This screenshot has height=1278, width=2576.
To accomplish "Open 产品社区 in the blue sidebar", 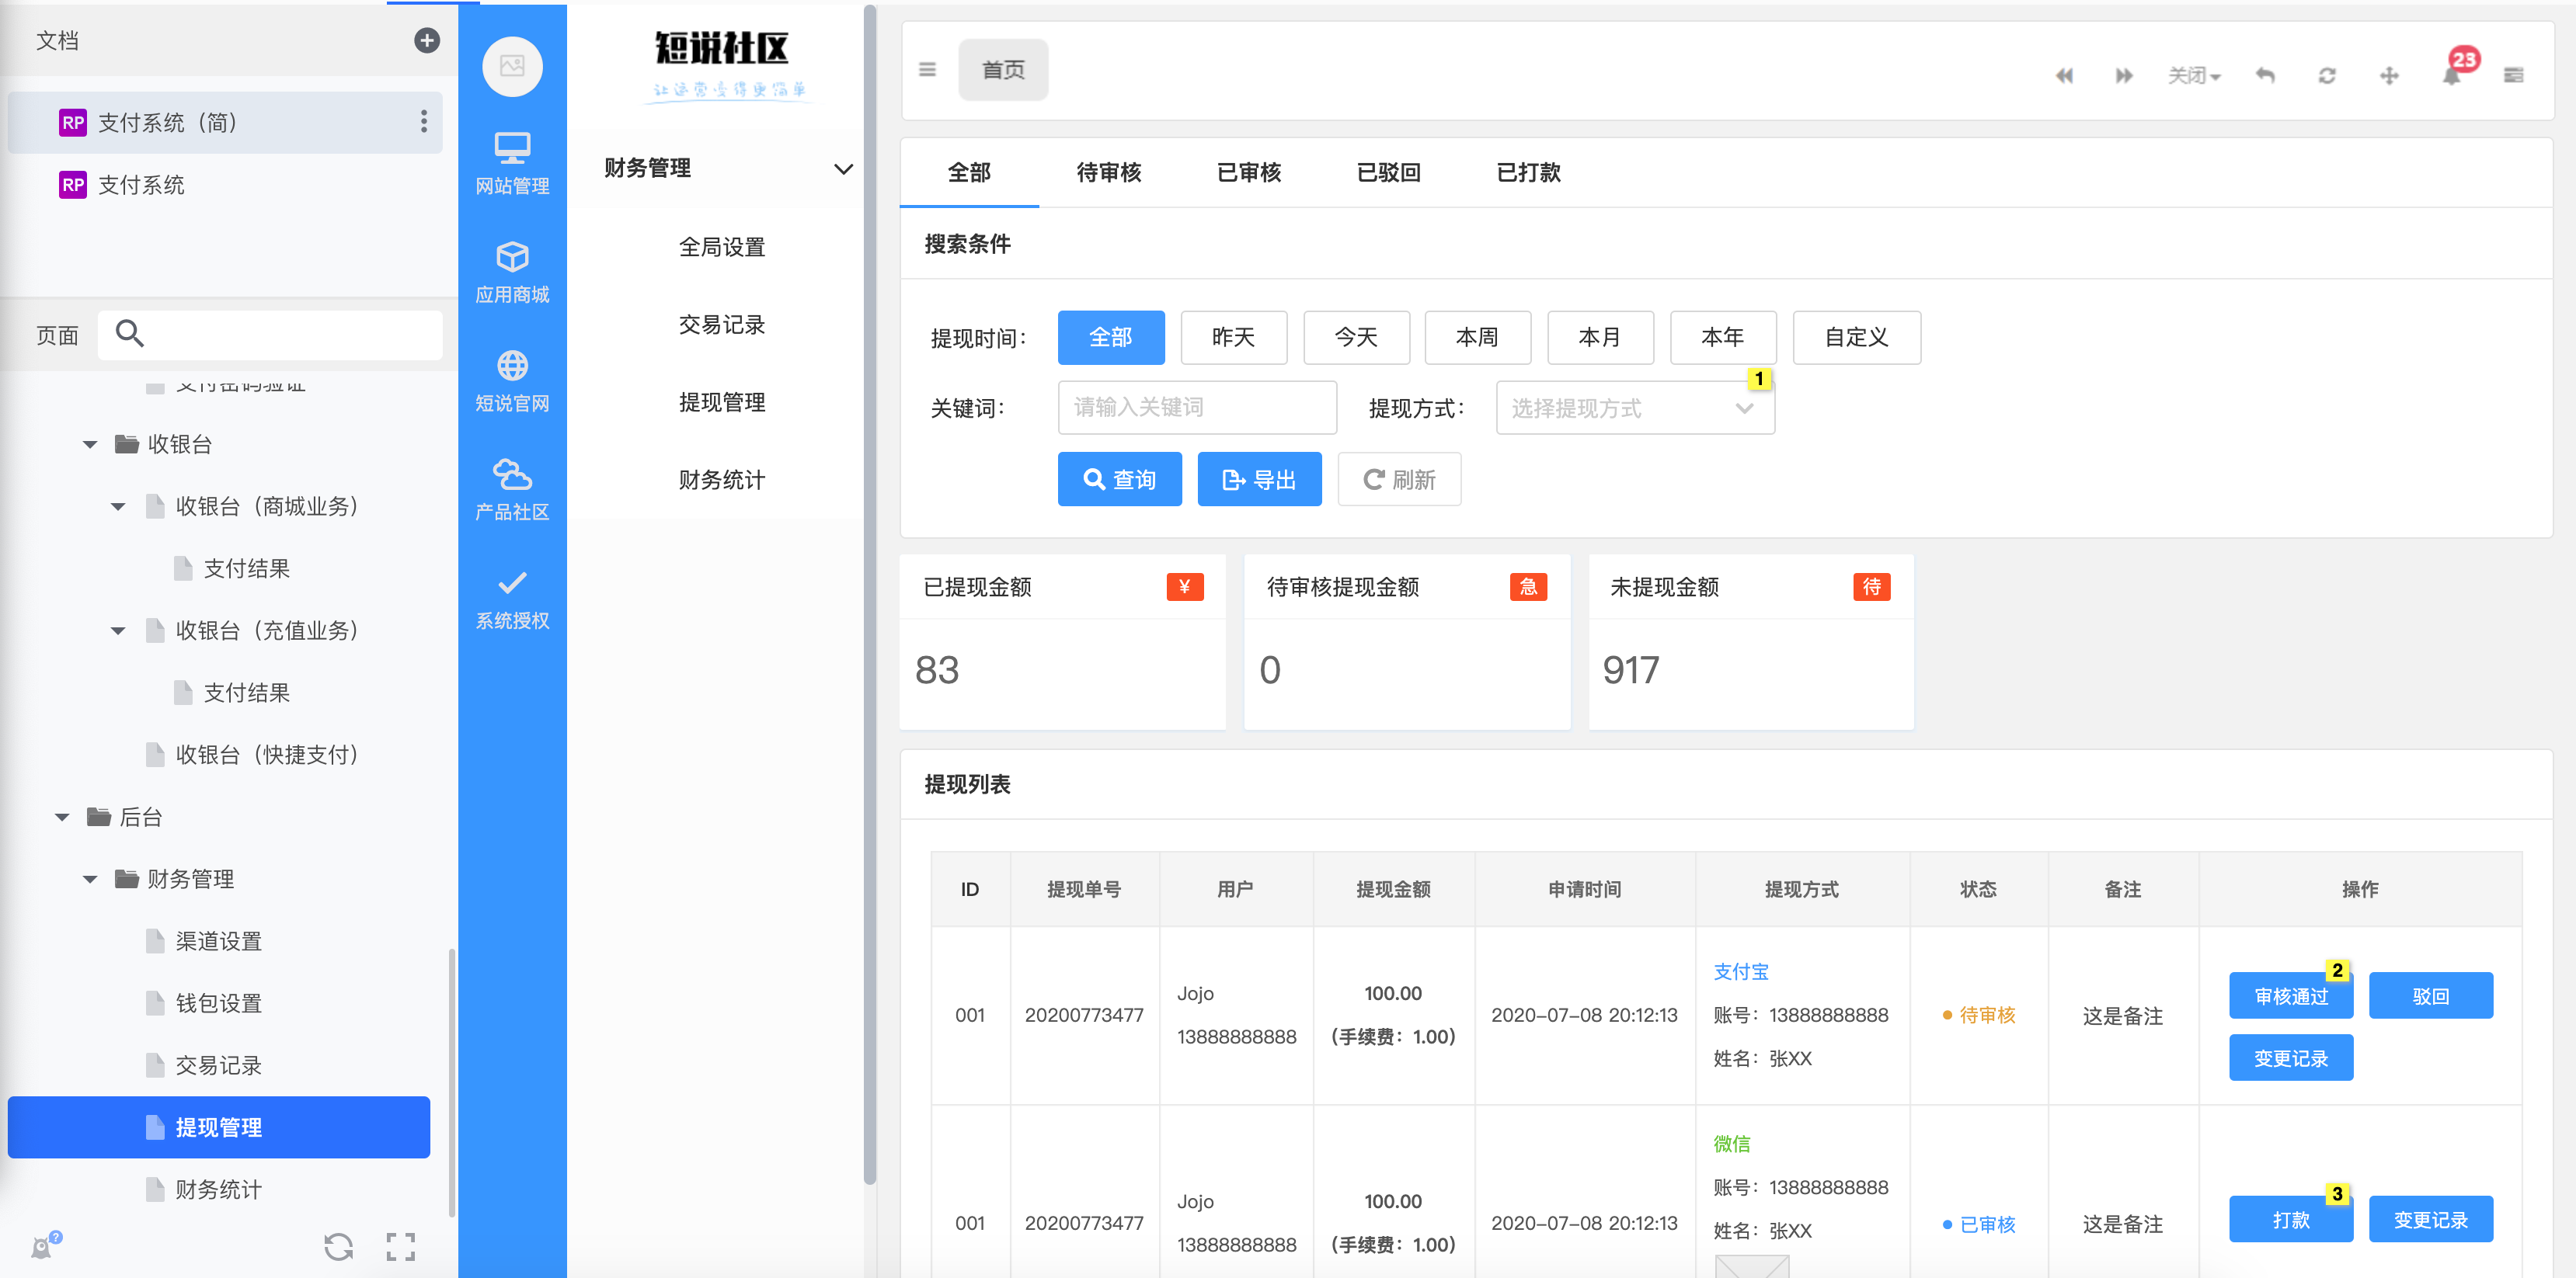I will click(512, 490).
